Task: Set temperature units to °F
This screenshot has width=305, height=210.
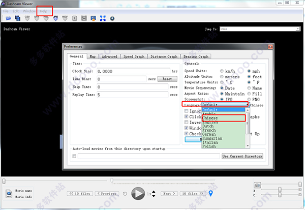Action: coord(249,82)
